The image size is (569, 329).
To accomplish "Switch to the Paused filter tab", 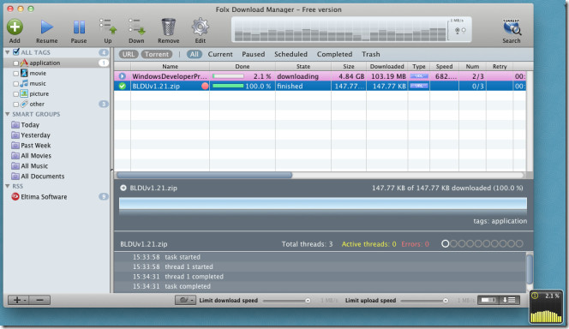I will 254,54.
